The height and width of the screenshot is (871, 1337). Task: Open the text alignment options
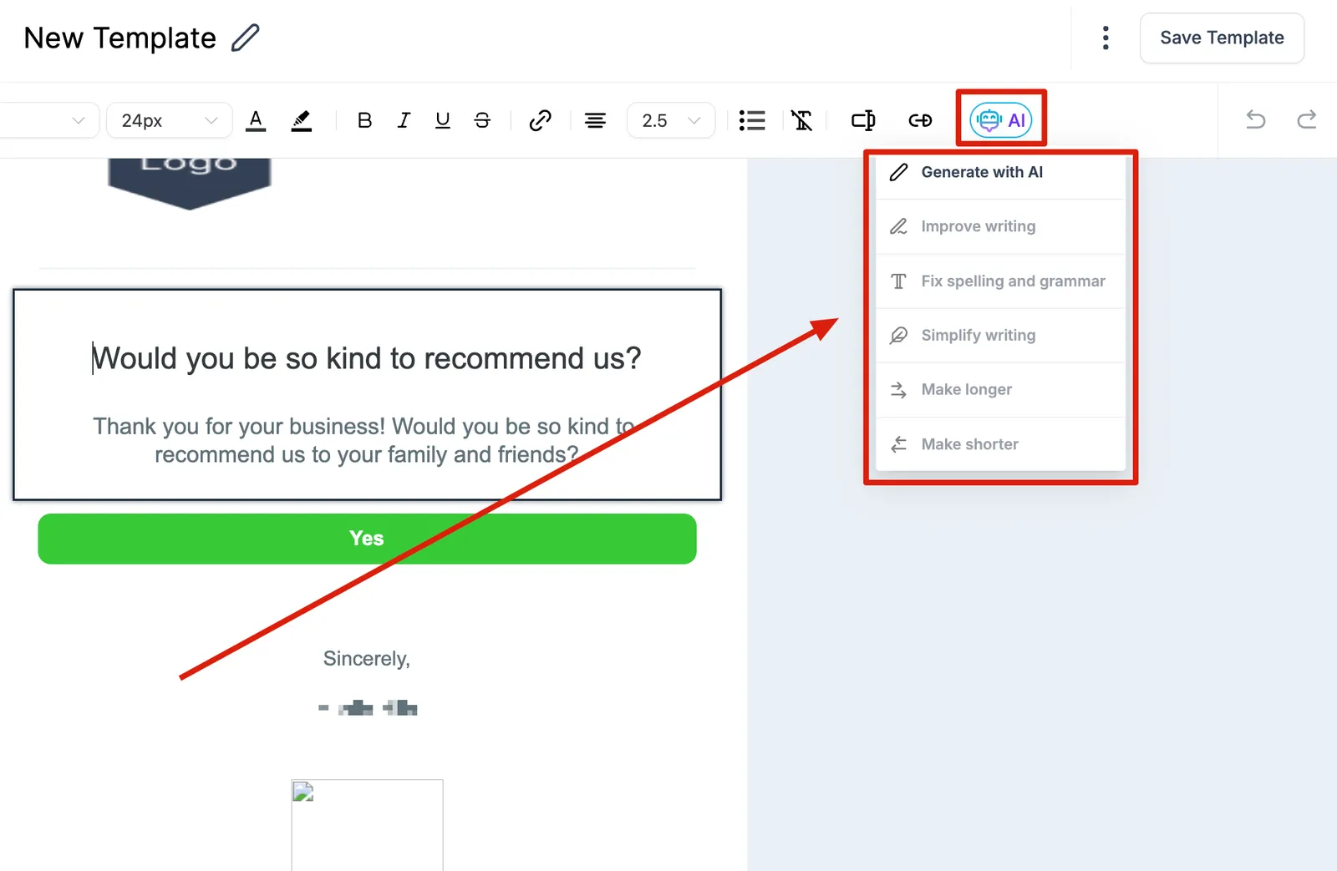tap(595, 120)
